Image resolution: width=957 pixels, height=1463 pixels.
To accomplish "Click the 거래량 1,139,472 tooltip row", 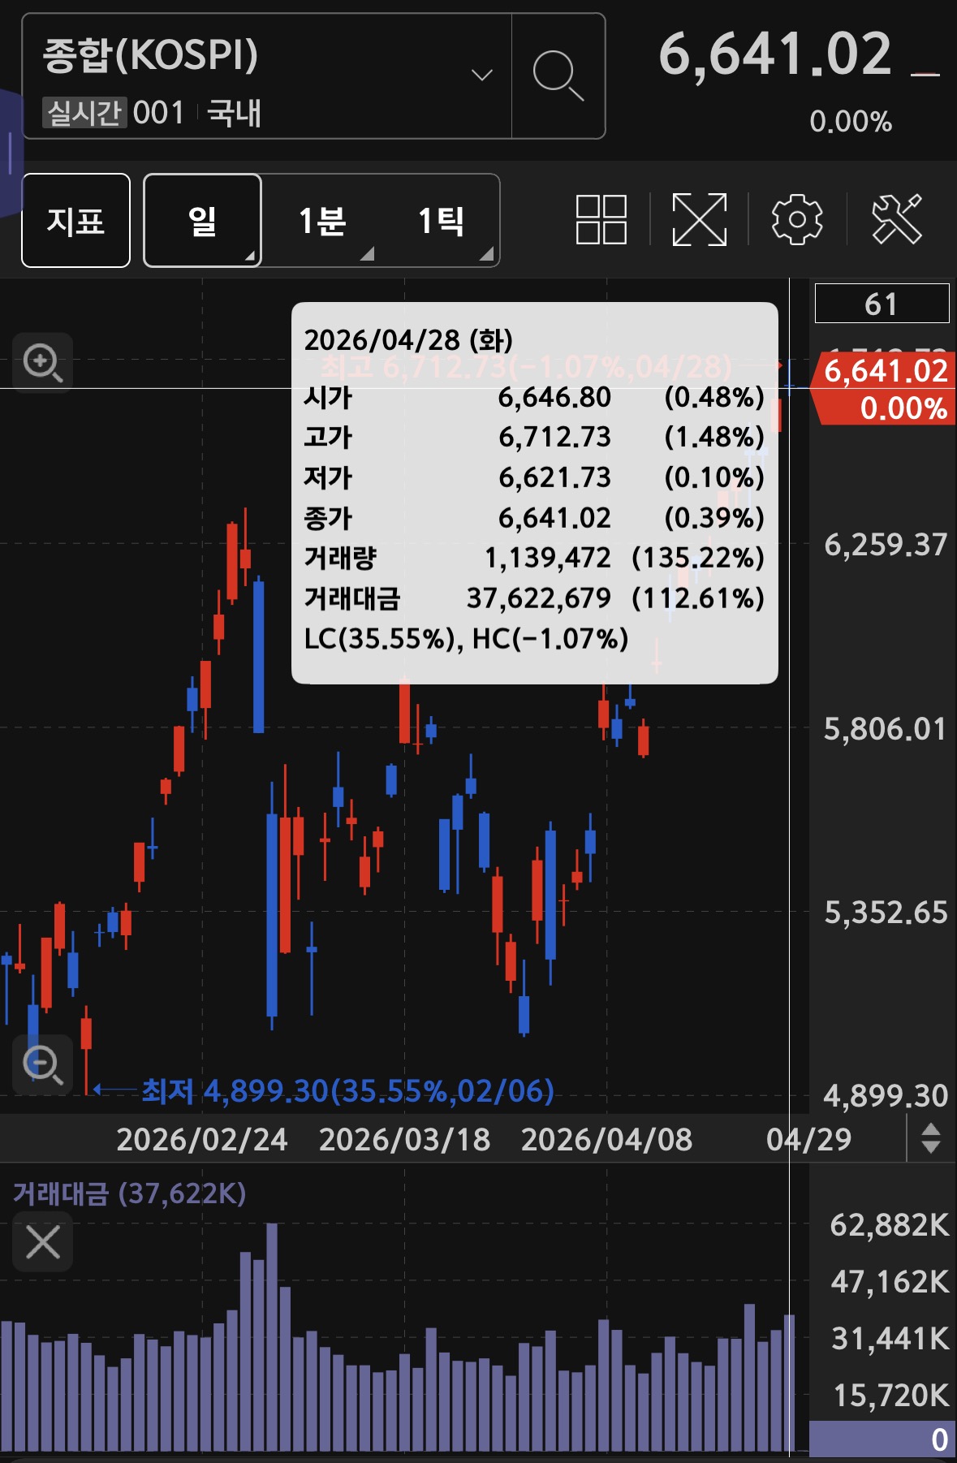I will coord(534,558).
